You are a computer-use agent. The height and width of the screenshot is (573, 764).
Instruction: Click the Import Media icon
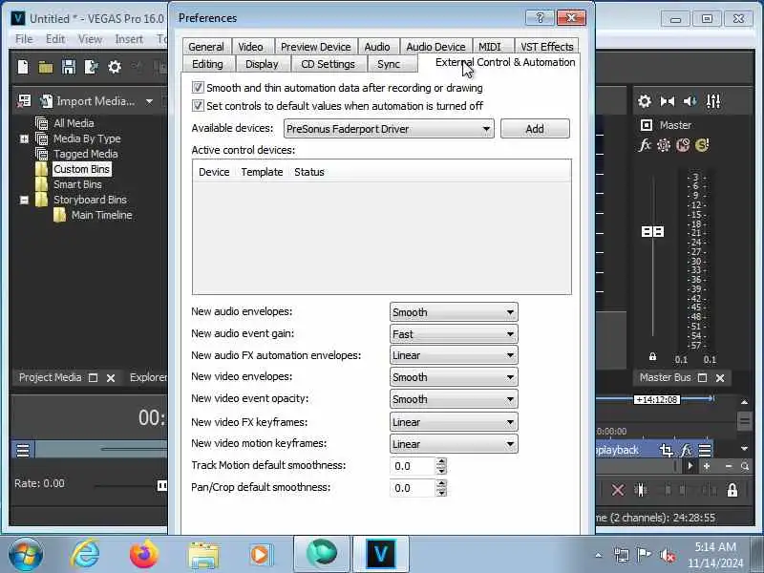coord(46,101)
